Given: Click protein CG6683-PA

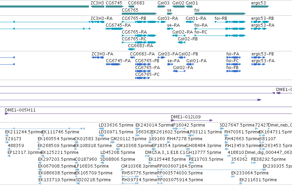Looking at the screenshot, I should (x=142, y=54).
